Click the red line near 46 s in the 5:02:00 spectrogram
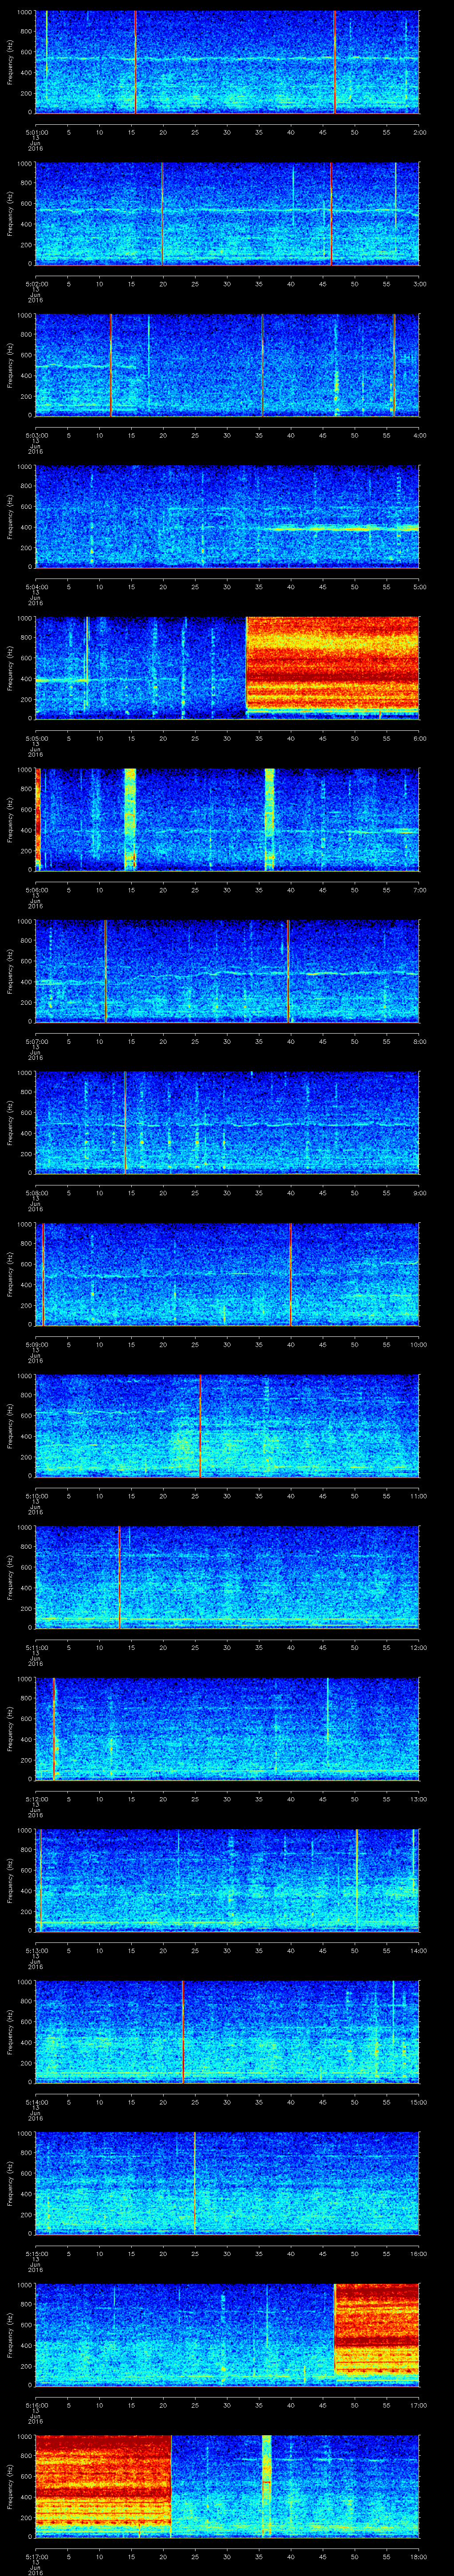Screen dimensions: 454x2576 coord(331,213)
